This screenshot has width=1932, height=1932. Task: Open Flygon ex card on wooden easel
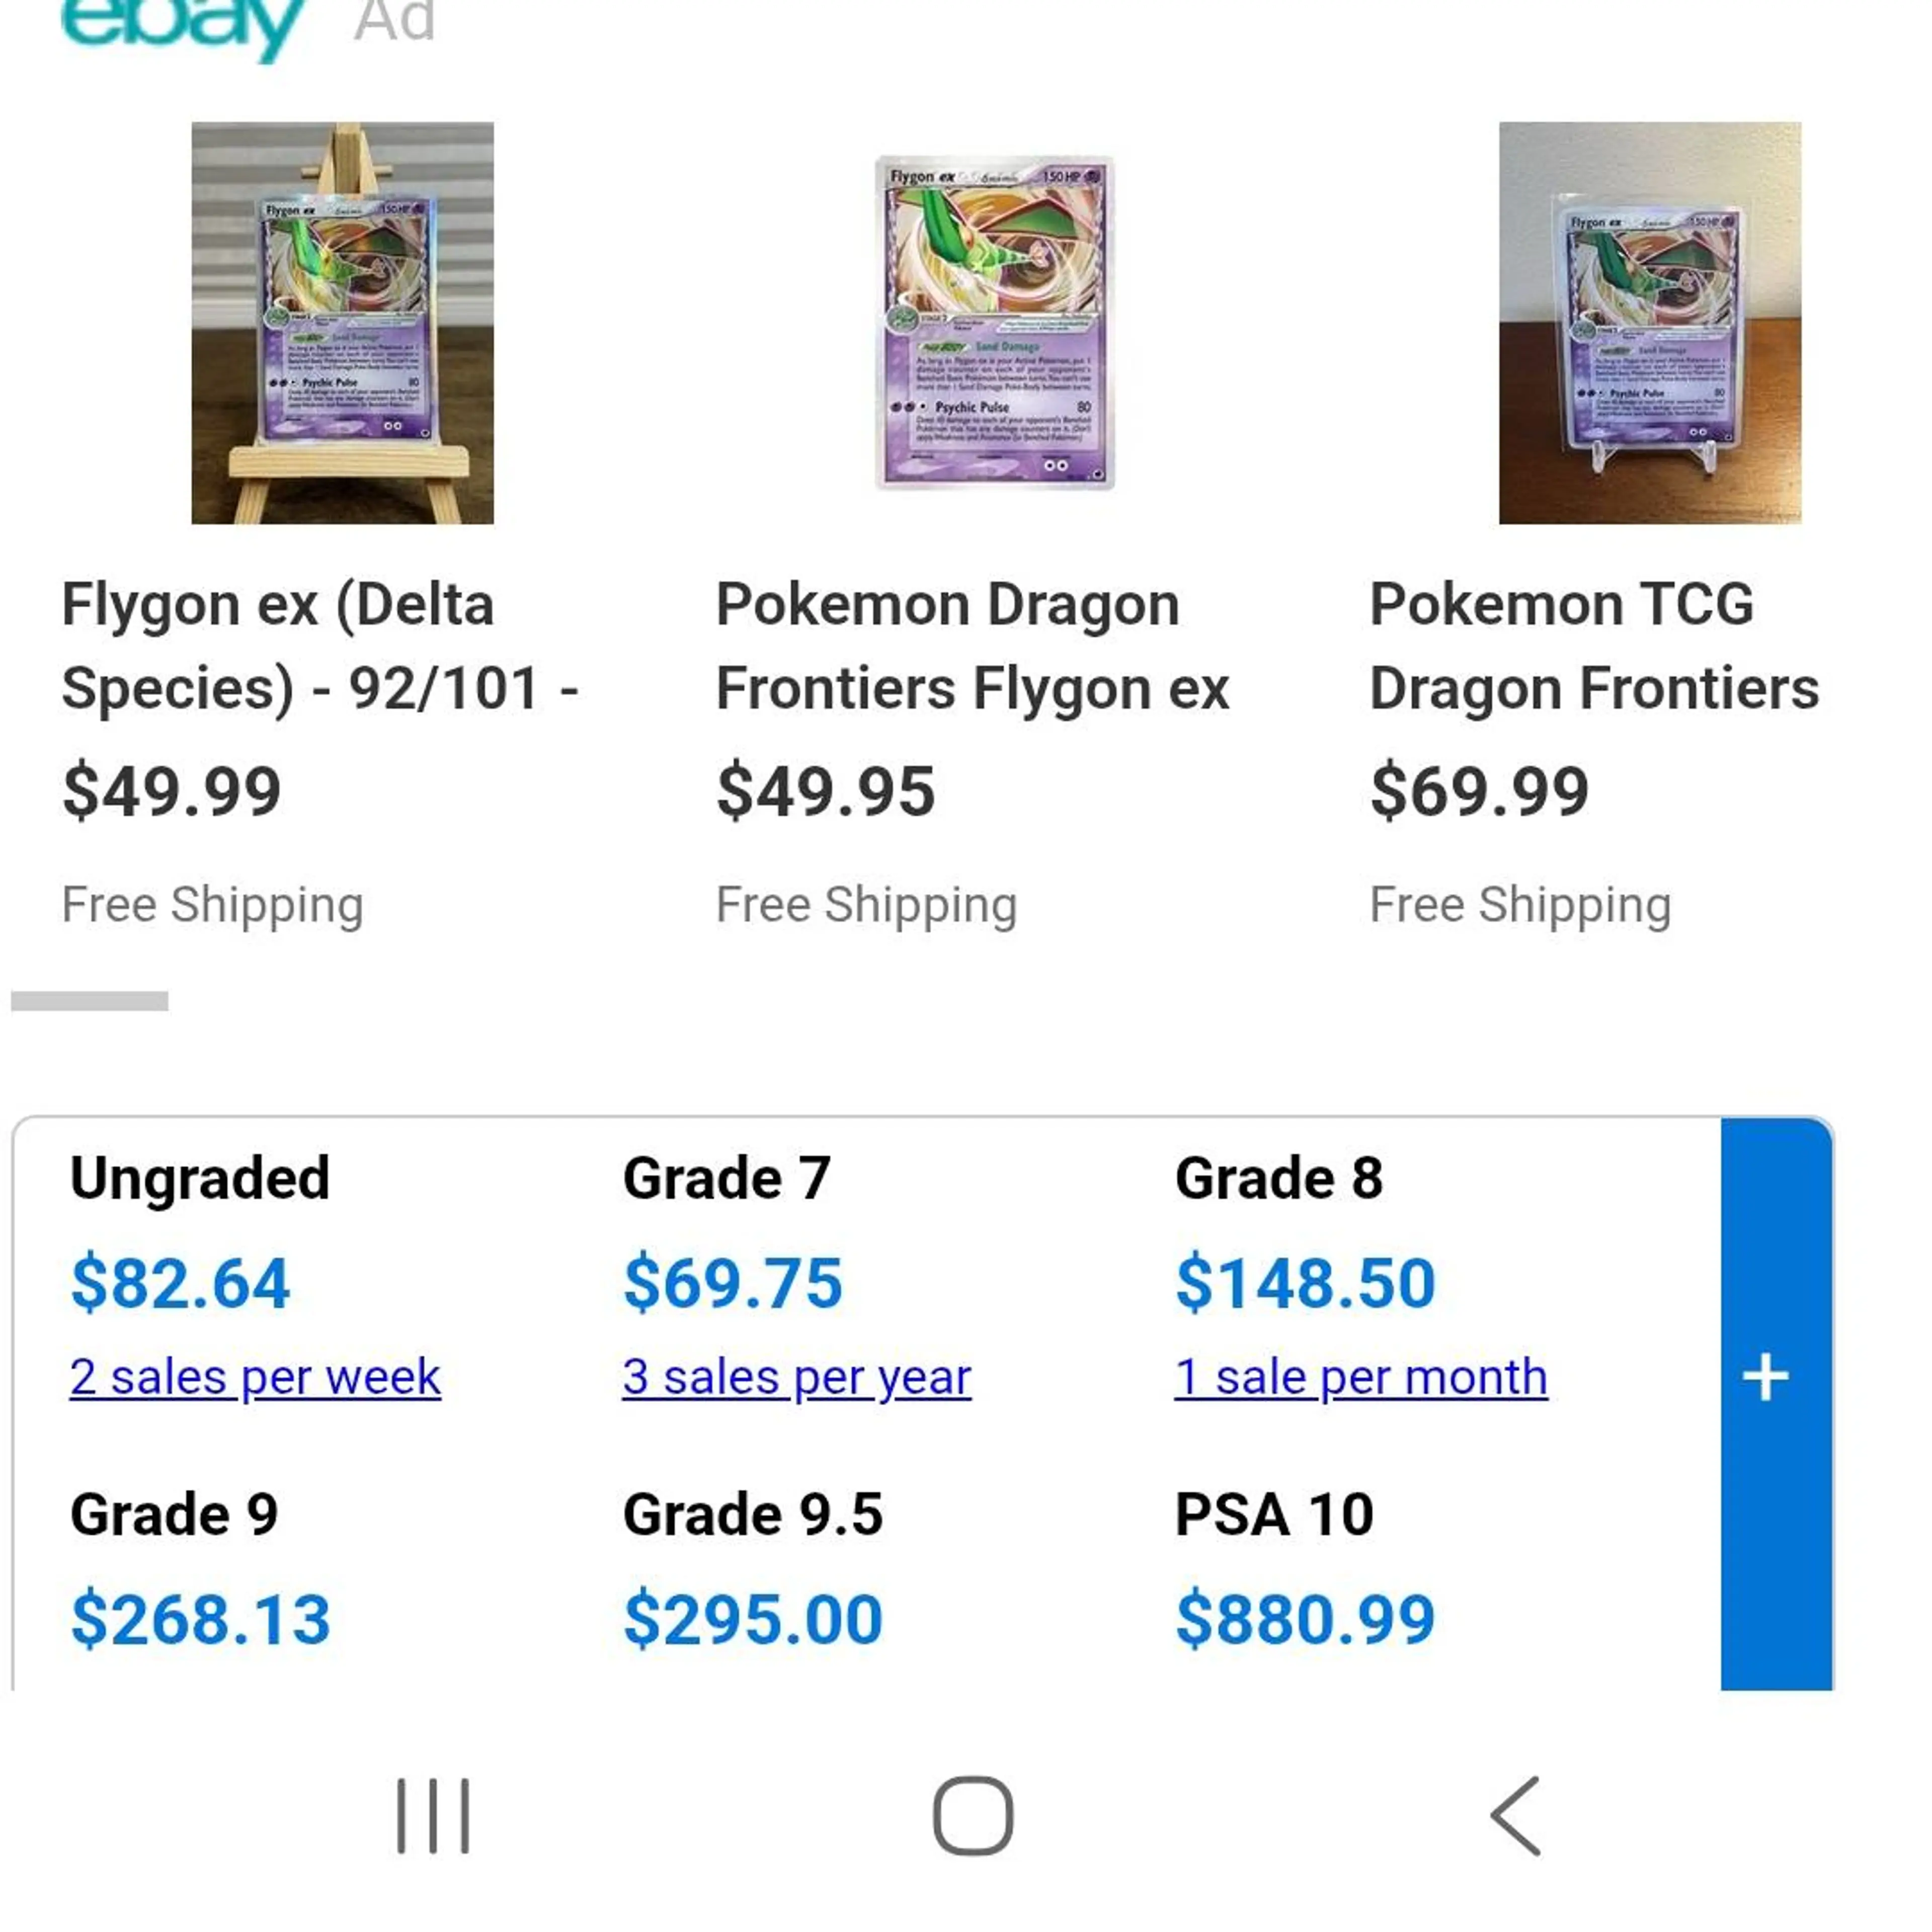342,322
